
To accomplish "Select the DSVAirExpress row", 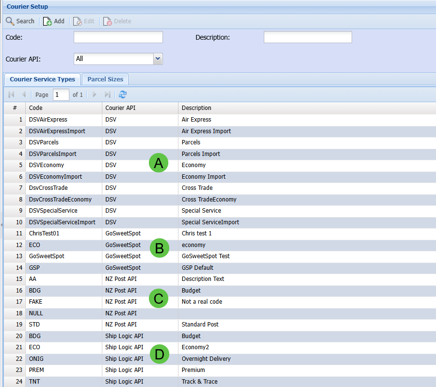I will pyautogui.click(x=48, y=120).
